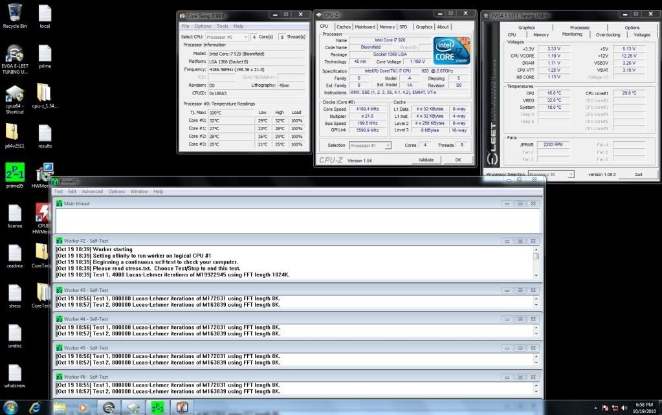Switch to Core Temp via its taskbar button
This screenshot has width=662, height=415.
point(182,407)
